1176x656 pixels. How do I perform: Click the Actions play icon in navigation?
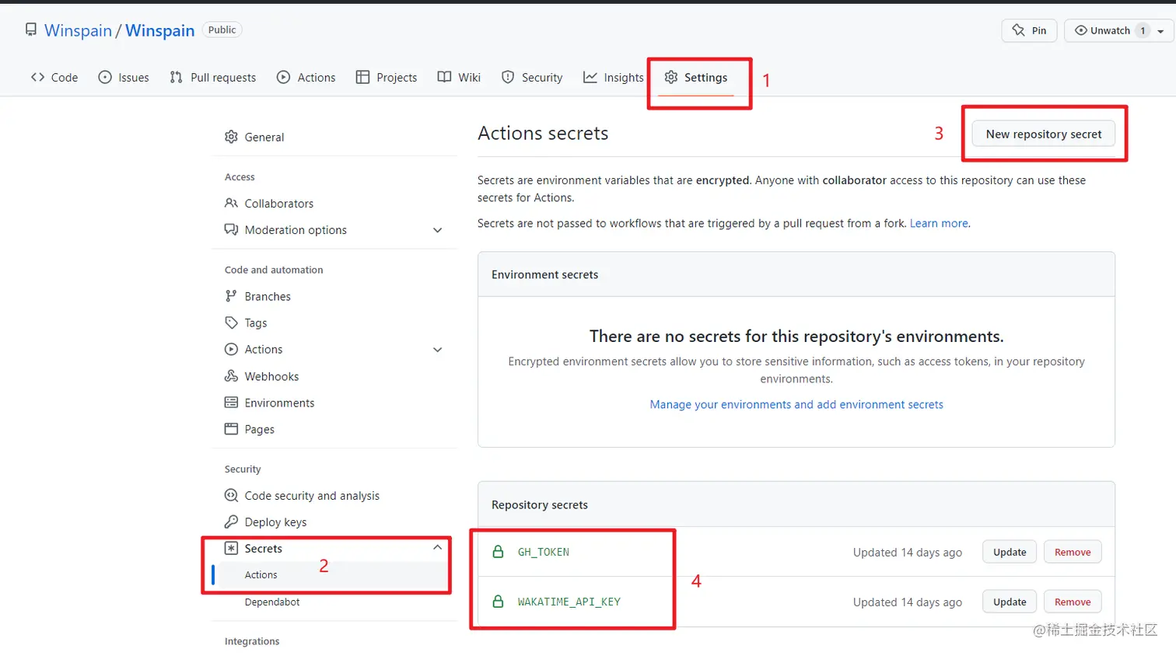(x=283, y=77)
